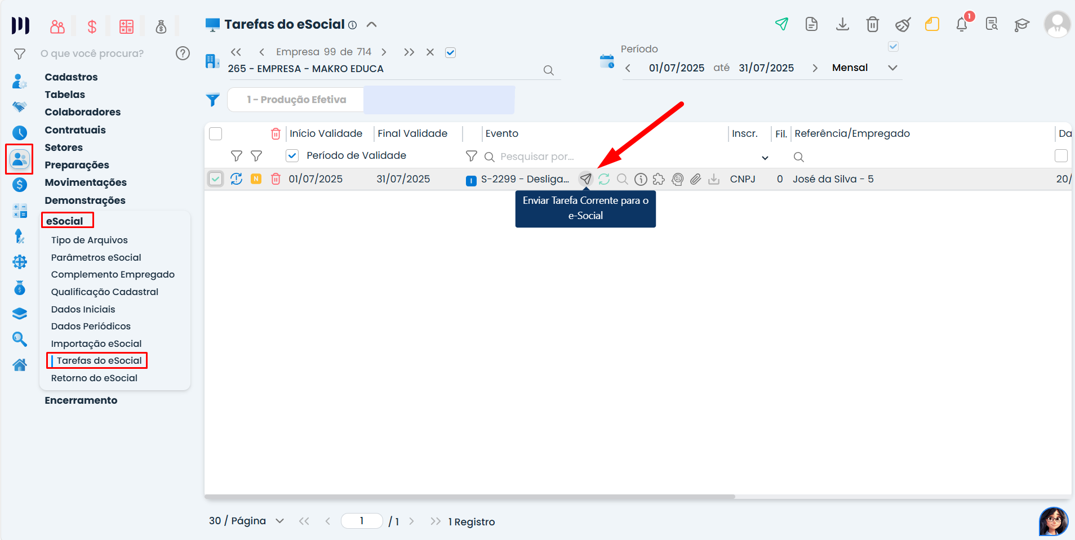Select Retorno do eSocial in the sidebar

point(94,378)
